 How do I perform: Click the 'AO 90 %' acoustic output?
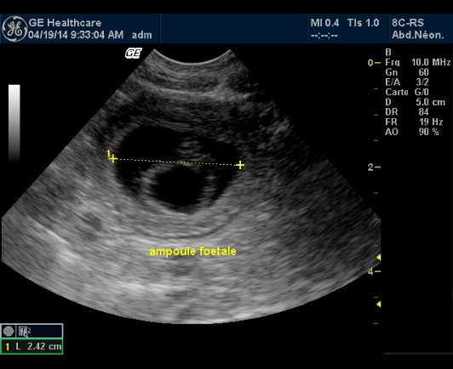412,132
